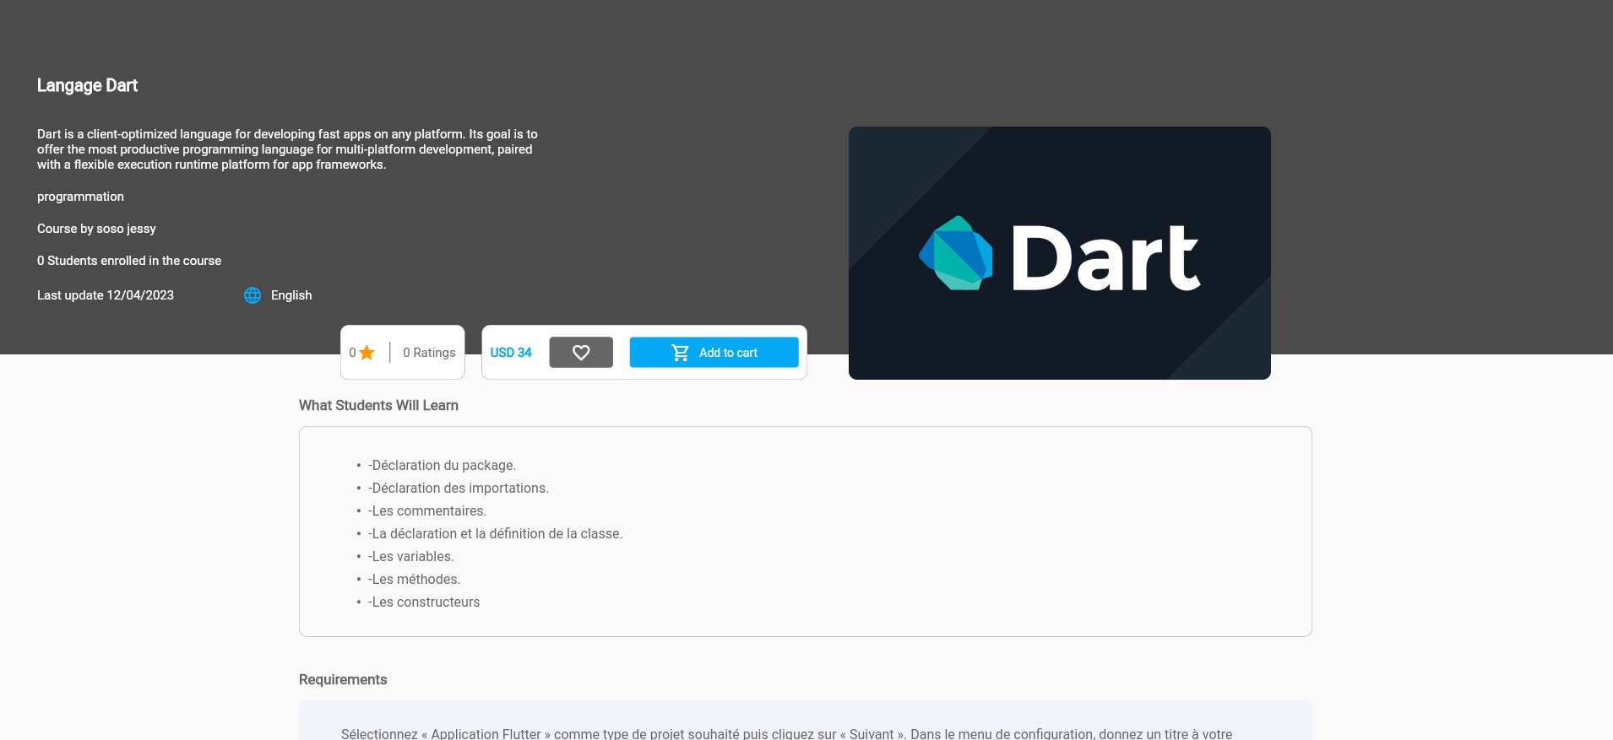Click the Requirements heading
The width and height of the screenshot is (1613, 740).
343,680
